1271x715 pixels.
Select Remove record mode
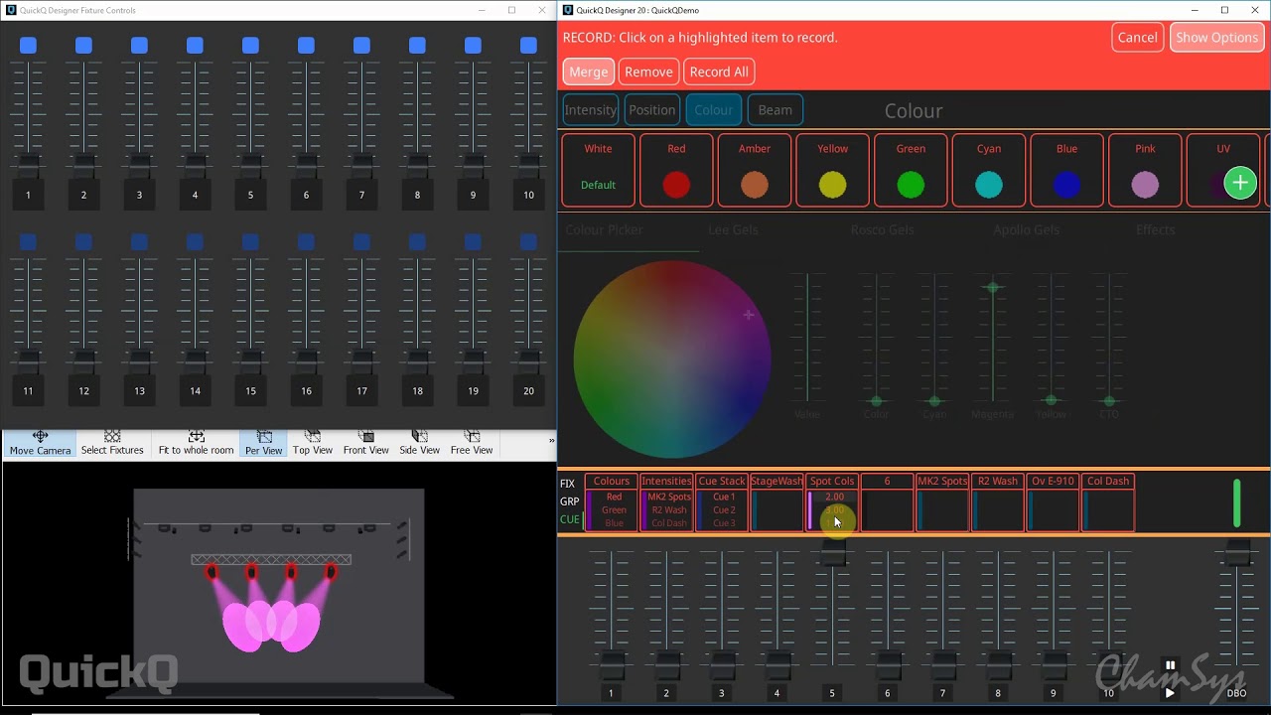pos(648,71)
